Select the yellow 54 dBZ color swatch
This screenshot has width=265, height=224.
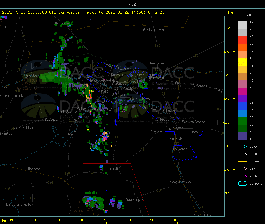pyautogui.click(x=243, y=62)
